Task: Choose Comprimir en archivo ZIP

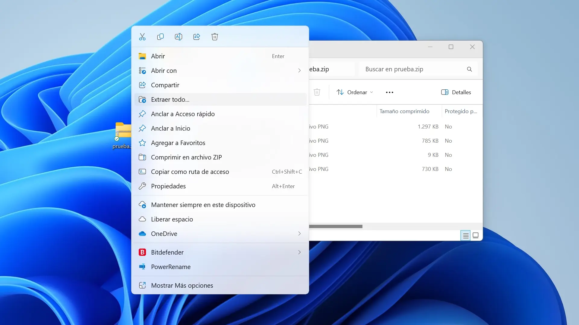Action: 186,157
